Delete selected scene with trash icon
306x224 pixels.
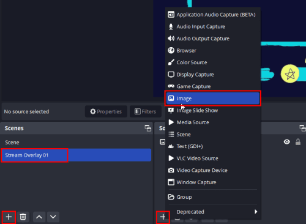pos(23,217)
